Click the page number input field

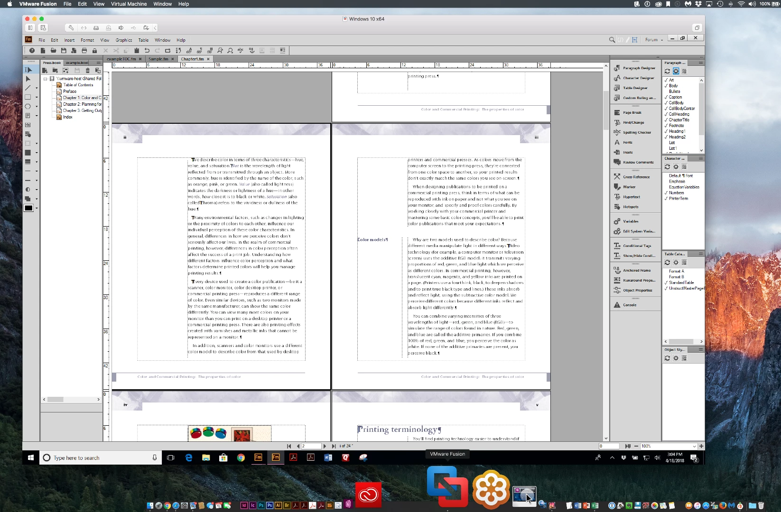click(x=311, y=446)
